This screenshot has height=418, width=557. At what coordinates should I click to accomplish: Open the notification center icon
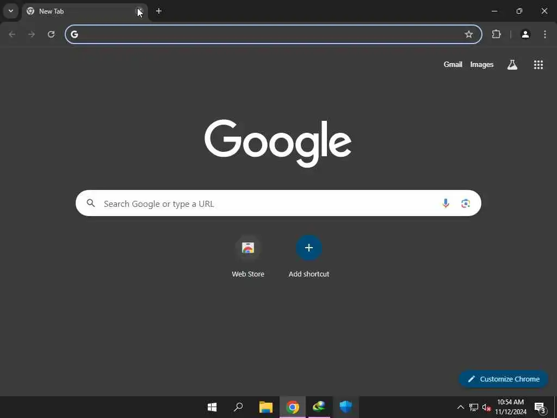point(540,407)
